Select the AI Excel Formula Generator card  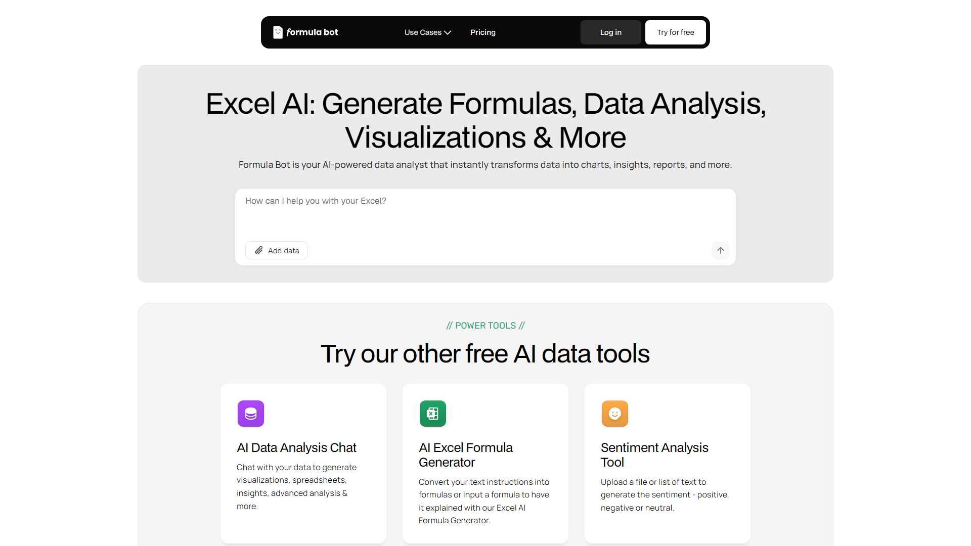point(485,463)
